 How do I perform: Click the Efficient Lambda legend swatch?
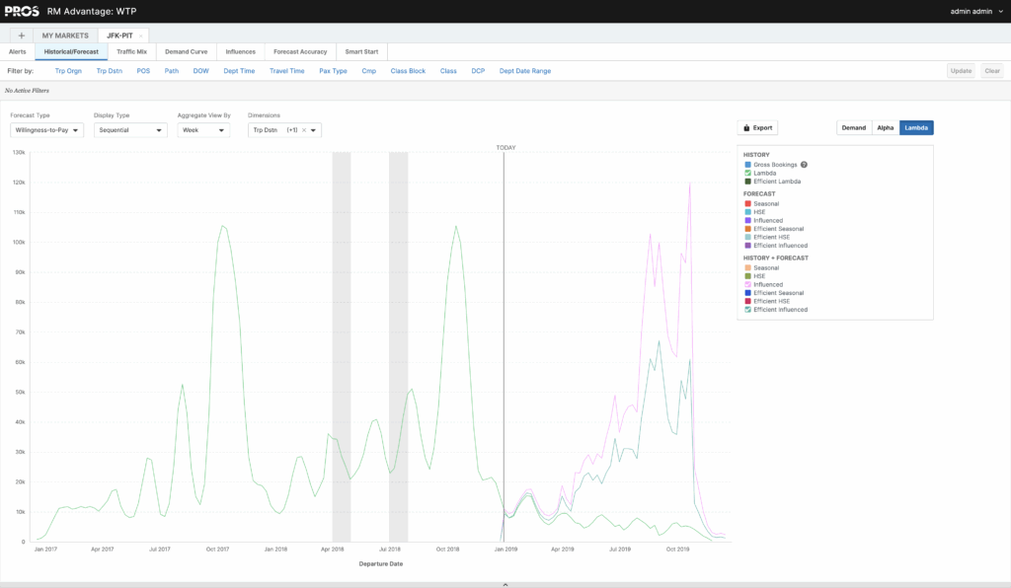746,182
